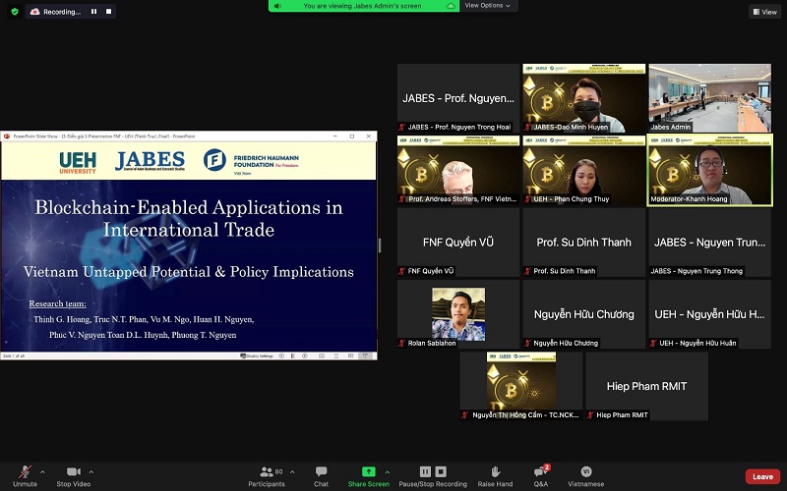Viewport: 787px width, 491px height.
Task: Expand the arrow next to Participants
Action: 292,472
